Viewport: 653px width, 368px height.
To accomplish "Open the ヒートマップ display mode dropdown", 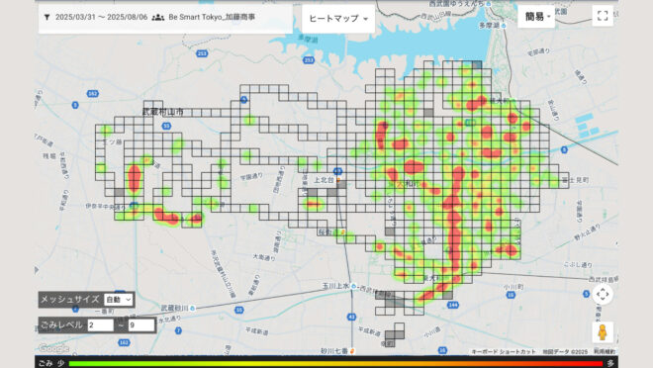I will click(x=338, y=19).
